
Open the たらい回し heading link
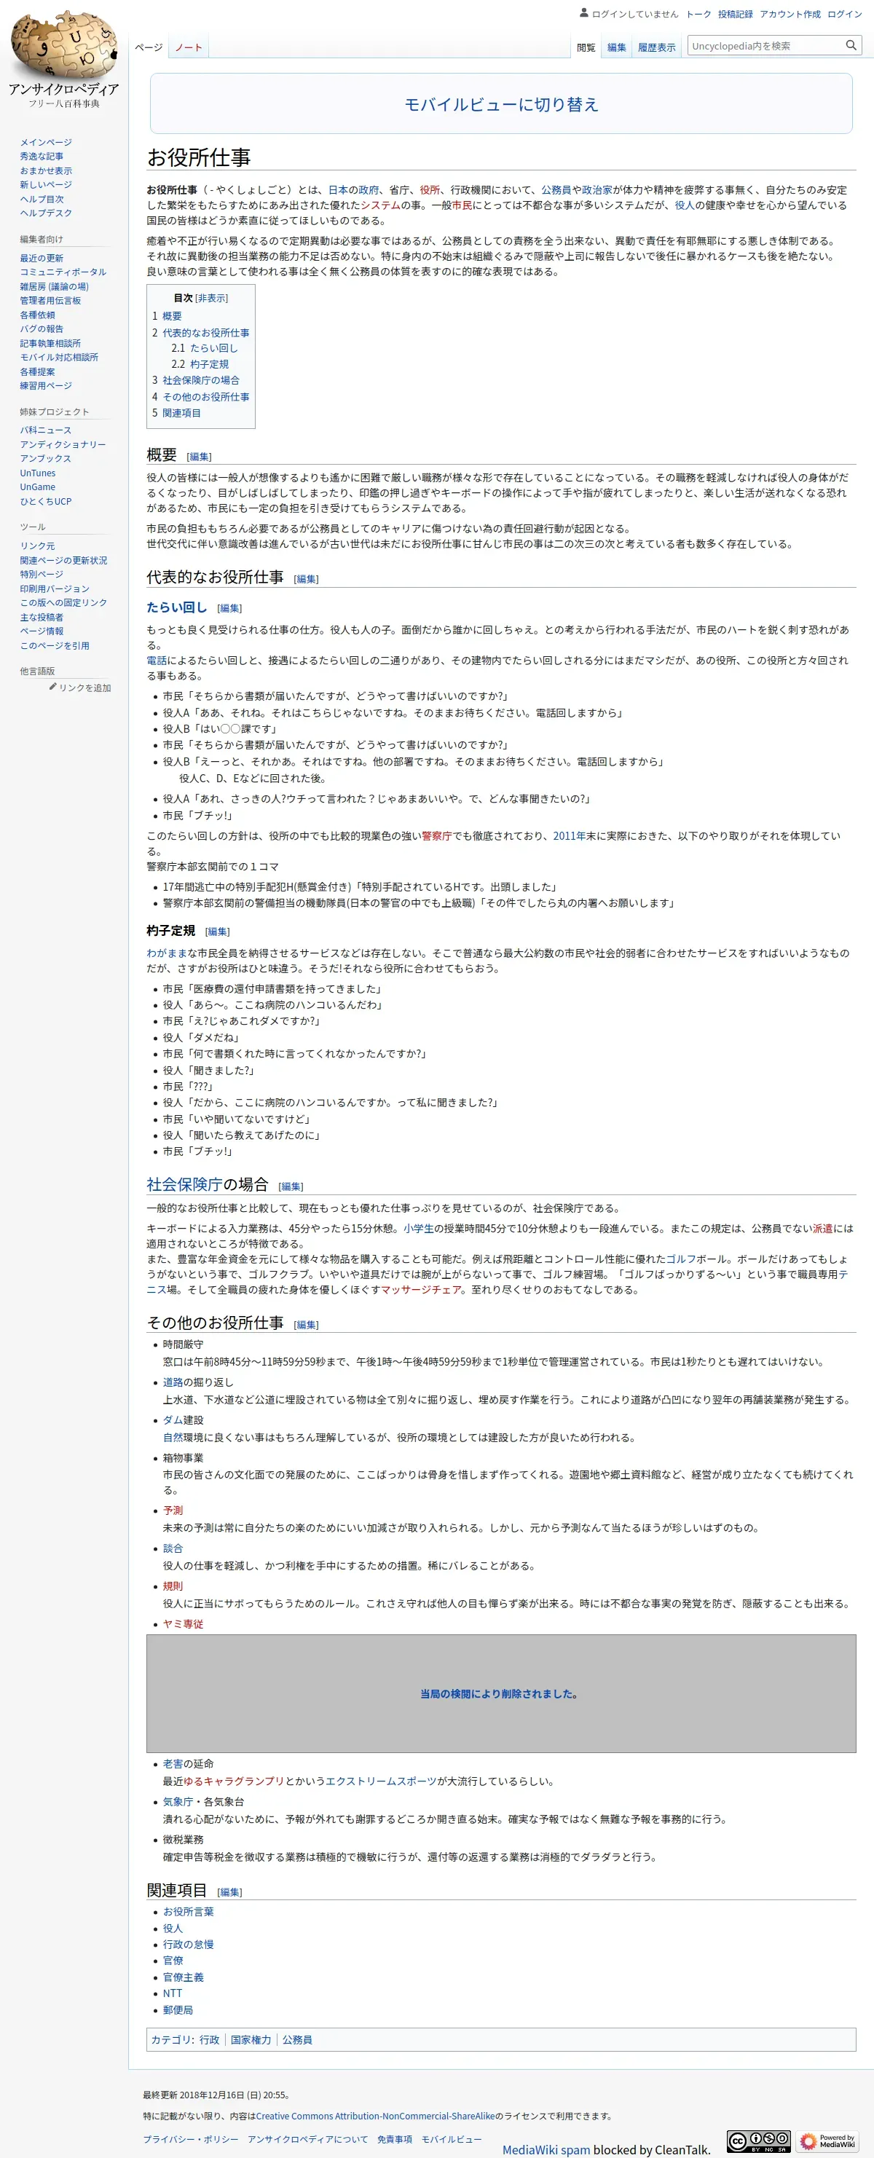pyautogui.click(x=177, y=608)
